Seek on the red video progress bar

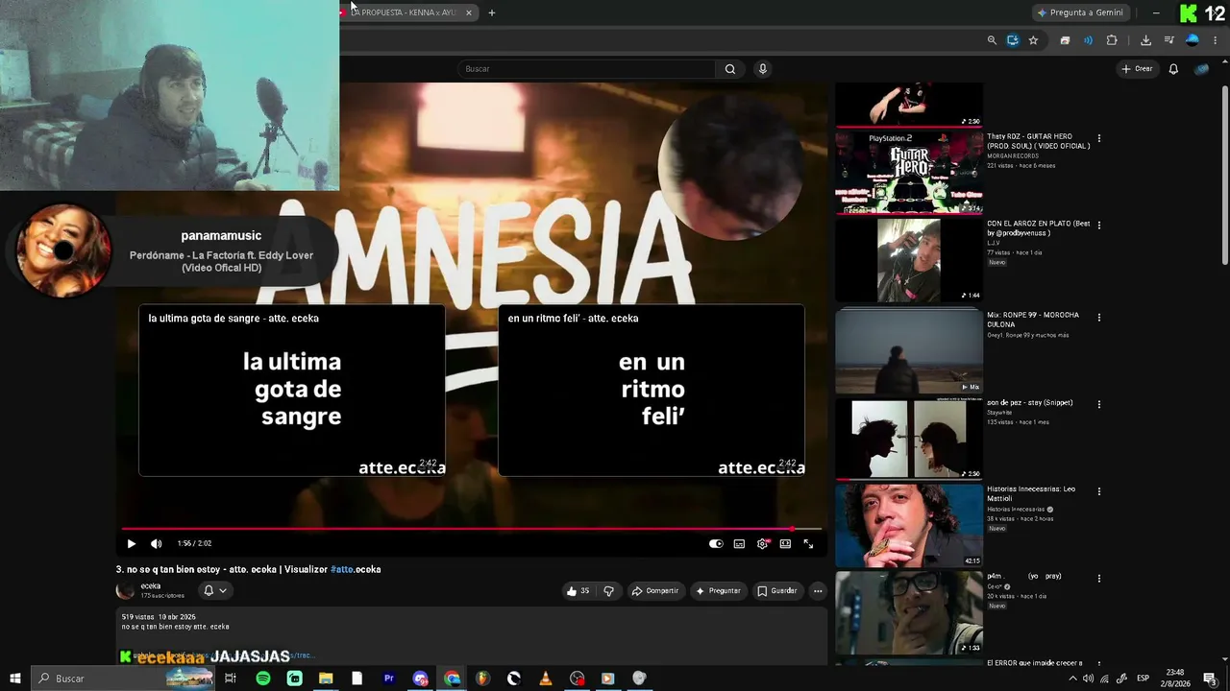pyautogui.click(x=471, y=529)
